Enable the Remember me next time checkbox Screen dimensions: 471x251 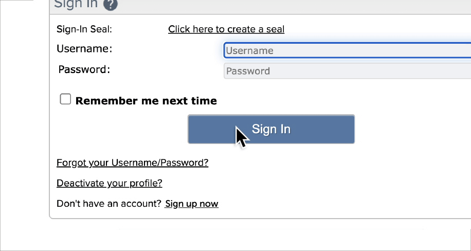(x=65, y=99)
